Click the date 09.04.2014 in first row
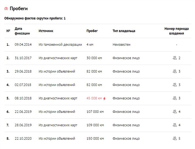 click(23, 44)
